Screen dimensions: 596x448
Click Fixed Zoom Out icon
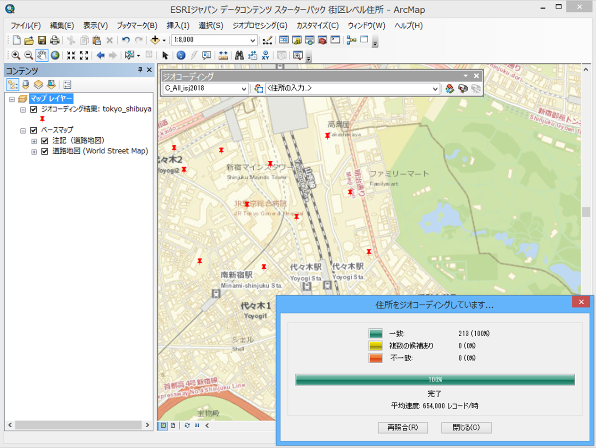(84, 55)
